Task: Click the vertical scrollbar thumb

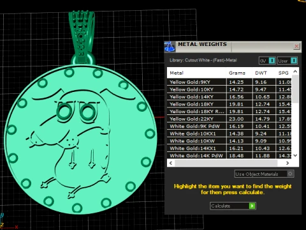Action: pos(295,89)
